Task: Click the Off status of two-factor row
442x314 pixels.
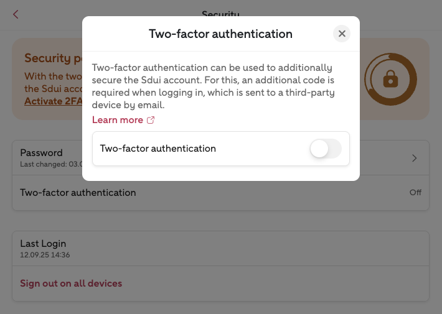Action: pyautogui.click(x=415, y=193)
